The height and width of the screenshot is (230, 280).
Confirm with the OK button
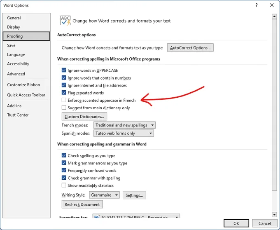[236, 223]
